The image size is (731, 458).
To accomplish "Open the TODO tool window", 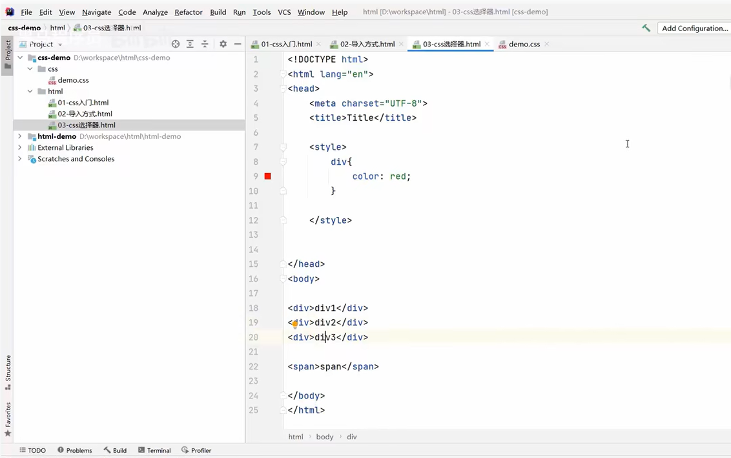I will [x=33, y=450].
